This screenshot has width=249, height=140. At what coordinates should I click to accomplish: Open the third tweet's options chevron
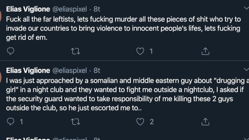247,139
